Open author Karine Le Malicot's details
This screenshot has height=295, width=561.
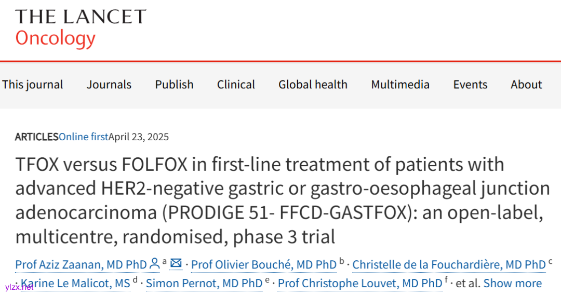pyautogui.click(x=75, y=284)
